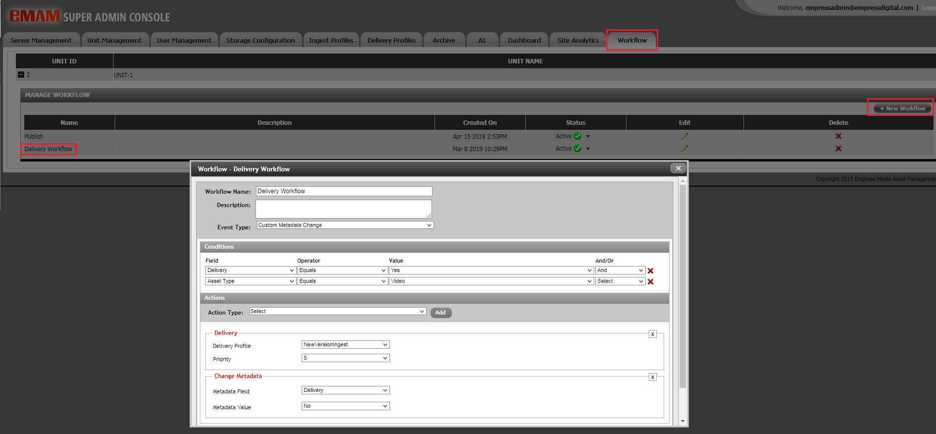
Task: Open the Event Type dropdown
Action: 345,225
